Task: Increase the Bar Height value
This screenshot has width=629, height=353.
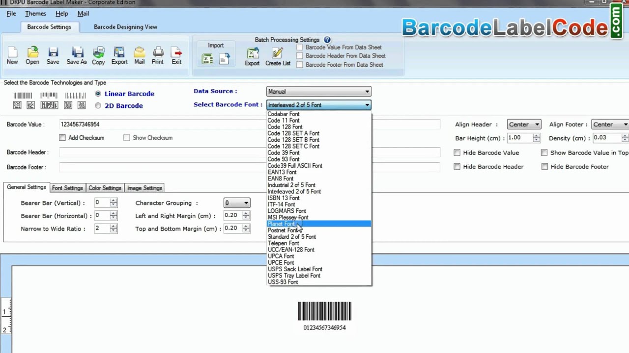Action: coord(536,136)
